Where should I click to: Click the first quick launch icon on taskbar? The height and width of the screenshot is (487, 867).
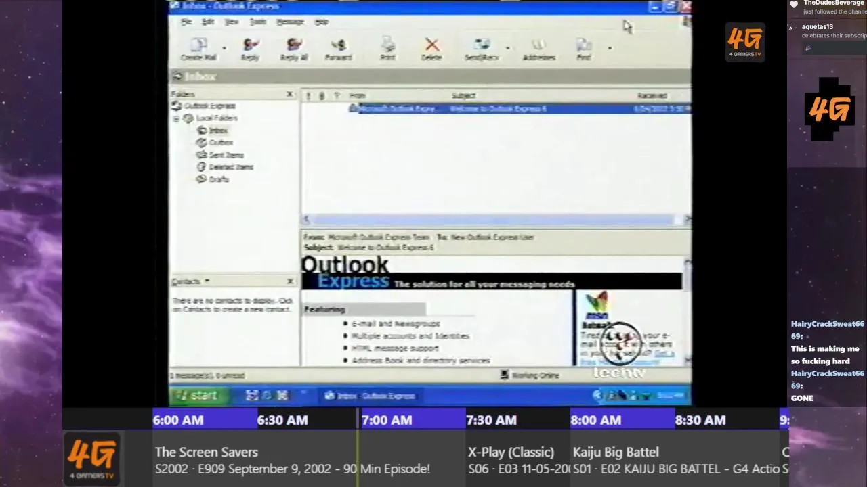point(251,396)
